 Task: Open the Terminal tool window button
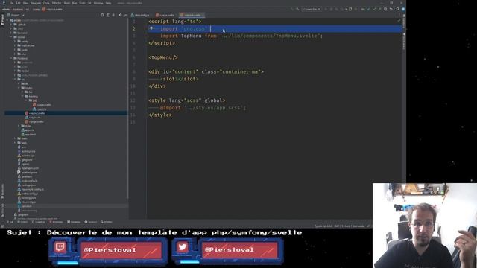click(x=74, y=222)
